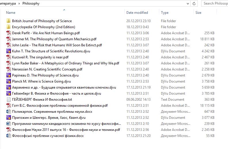Image resolution: width=228 pixels, height=149 pixels.
Task: Click the 17.12.2013 21:19 date cell
Action: [x=138, y=87]
